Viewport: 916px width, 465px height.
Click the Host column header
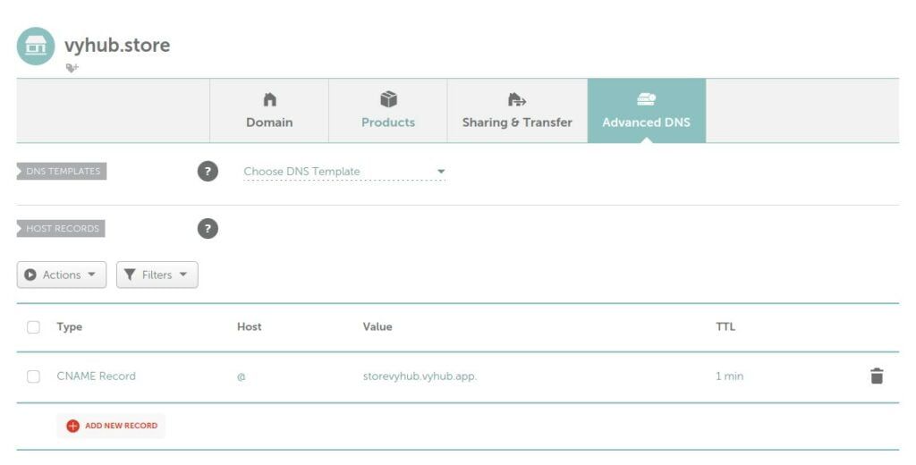click(249, 326)
